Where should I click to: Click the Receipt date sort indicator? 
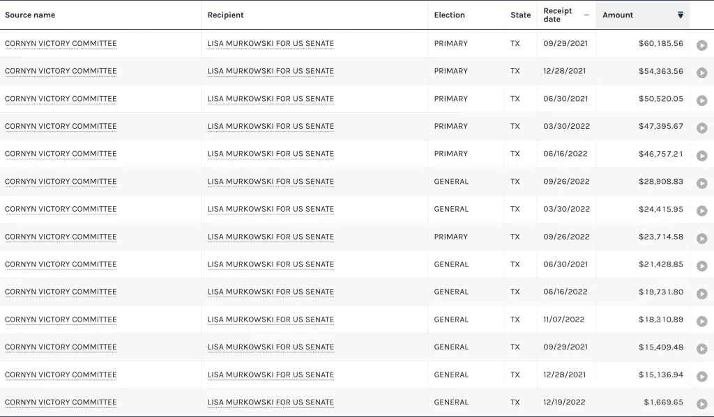coord(586,15)
